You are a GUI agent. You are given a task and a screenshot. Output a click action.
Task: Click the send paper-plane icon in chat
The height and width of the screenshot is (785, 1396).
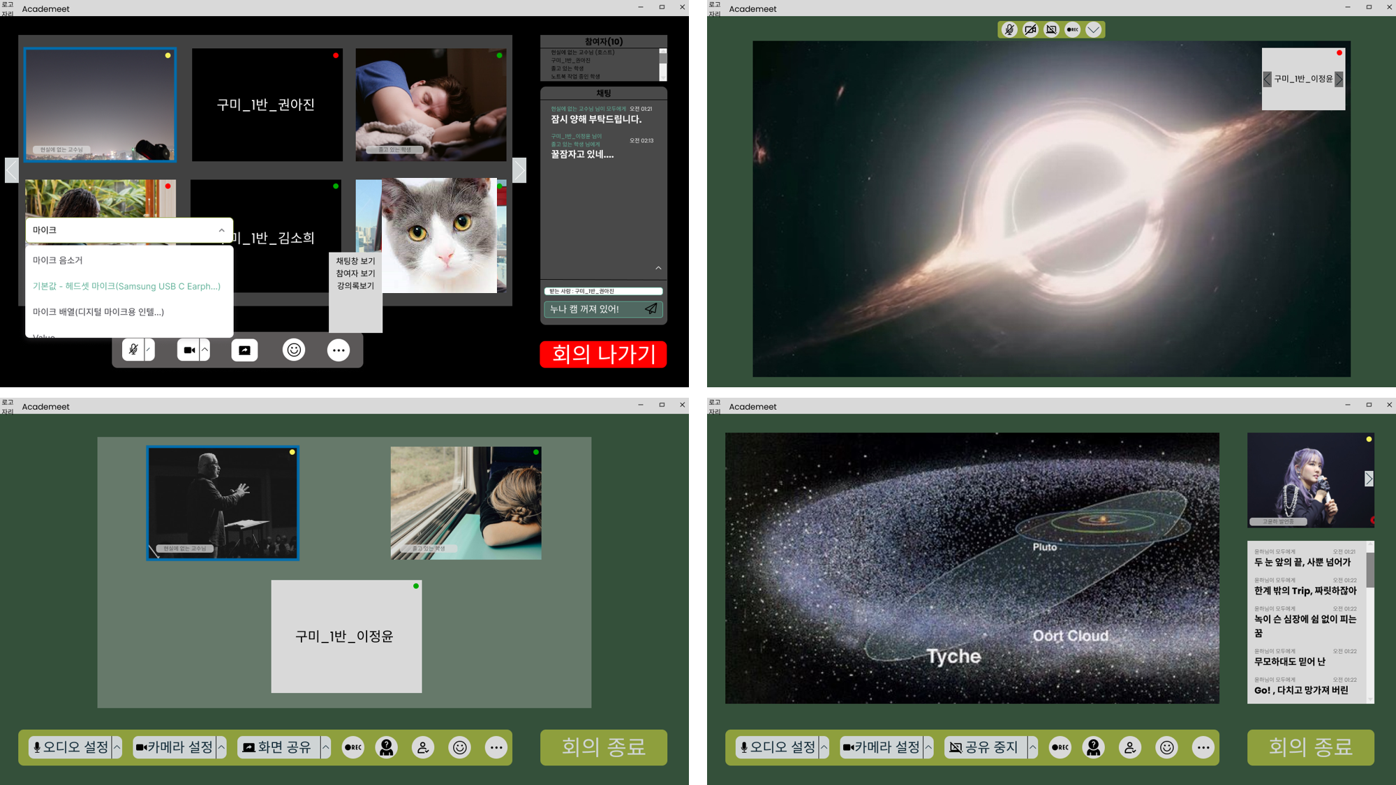[x=651, y=309]
